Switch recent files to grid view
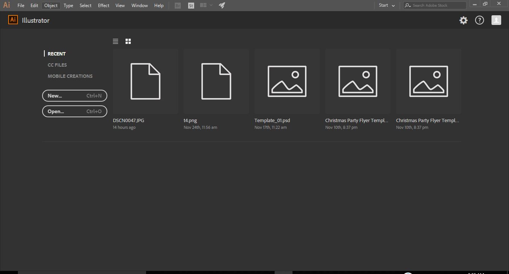 pyautogui.click(x=128, y=41)
